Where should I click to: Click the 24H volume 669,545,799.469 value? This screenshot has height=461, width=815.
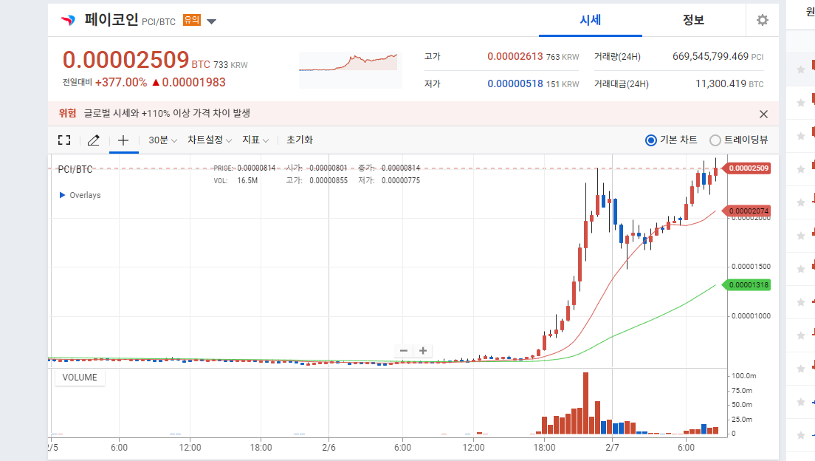710,56
